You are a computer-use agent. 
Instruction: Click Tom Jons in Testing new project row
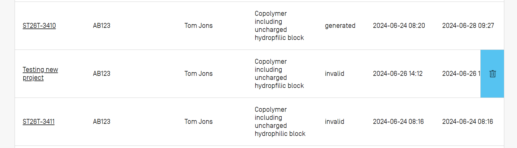(x=198, y=74)
